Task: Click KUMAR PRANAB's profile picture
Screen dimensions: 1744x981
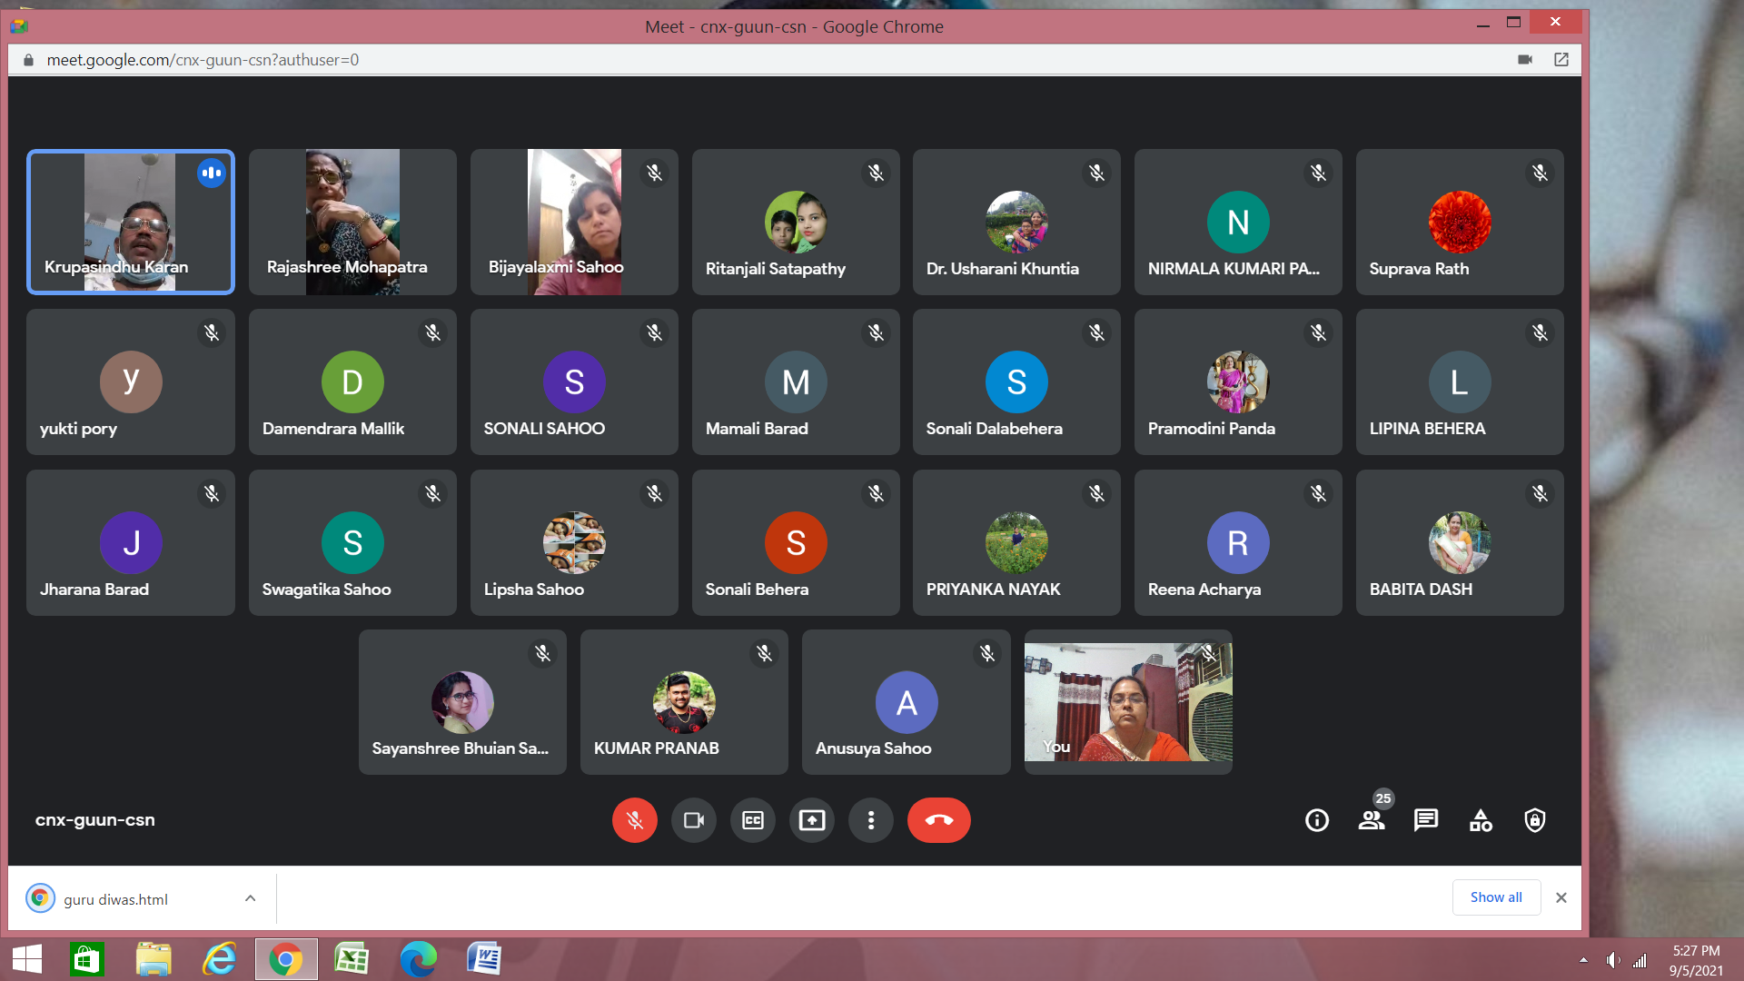Action: (x=684, y=702)
